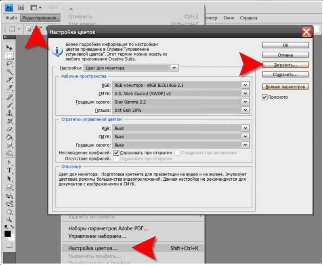This screenshot has height=265, width=323.
Task: Select the Crop tool
Action: pos(9,79)
